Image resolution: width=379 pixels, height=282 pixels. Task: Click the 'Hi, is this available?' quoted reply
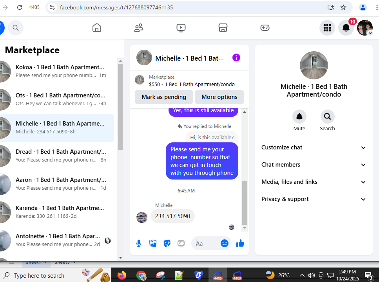(x=212, y=138)
